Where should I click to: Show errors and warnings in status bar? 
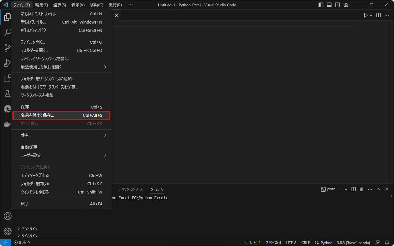tap(22, 242)
